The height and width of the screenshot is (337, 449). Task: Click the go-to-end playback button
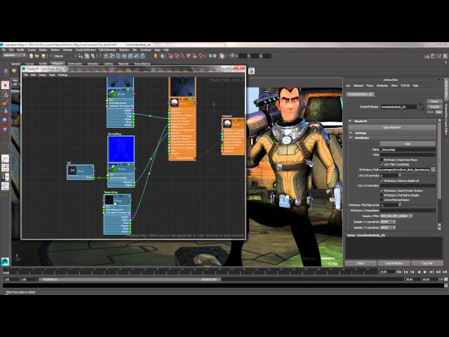[x=445, y=272]
